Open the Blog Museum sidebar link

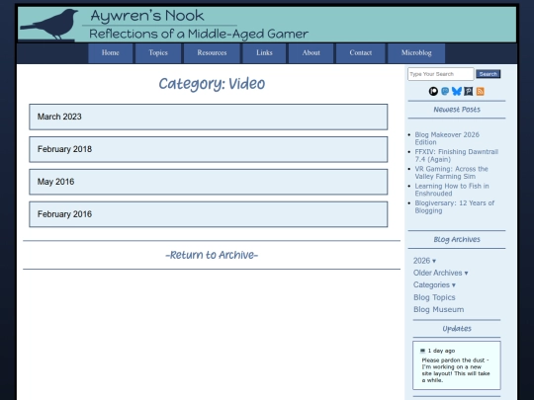[x=439, y=309]
